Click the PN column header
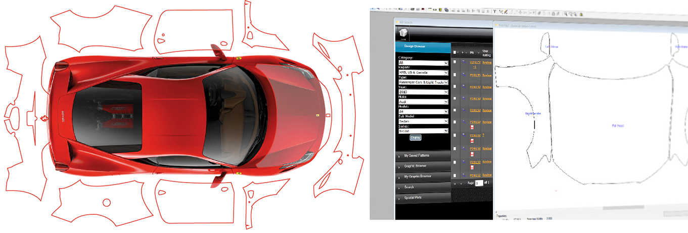This screenshot has height=233, width=688. (x=471, y=52)
